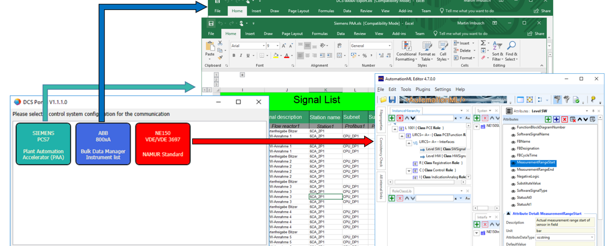
Task: Open the AttributeDataType xs:string combo box
Action: 565,237
